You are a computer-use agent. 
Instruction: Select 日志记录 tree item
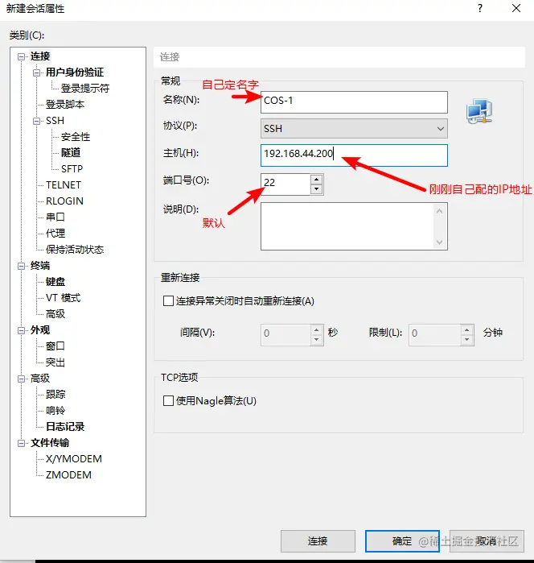(65, 427)
